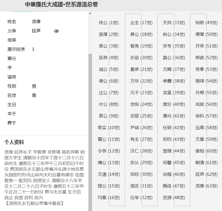This screenshot has height=211, width=222.
Task: Click 绍馨 (45世)
Action: click(174, 163)
